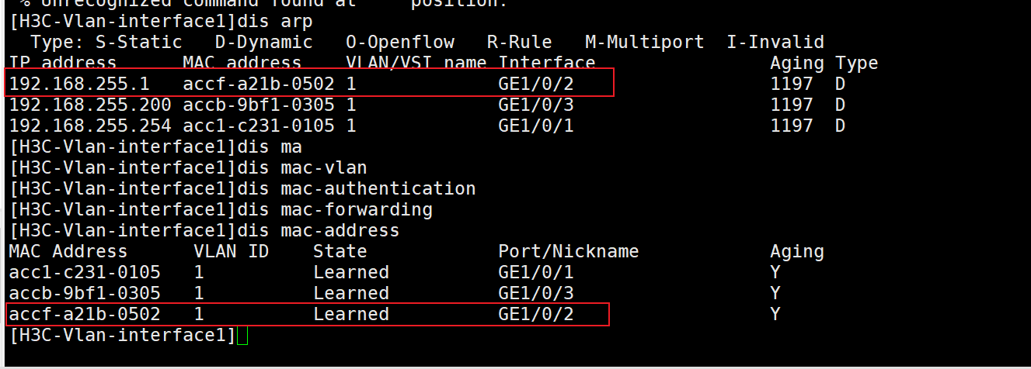Click the "D-Dynamic" type legend text
Viewport: 1031px width, 369px height.
263,42
